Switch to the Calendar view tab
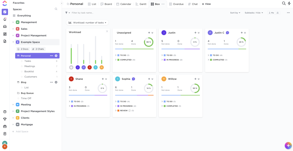293x151 pixels. pos(124,4)
